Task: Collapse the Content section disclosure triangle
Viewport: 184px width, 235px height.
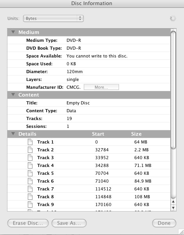Action: 13,95
